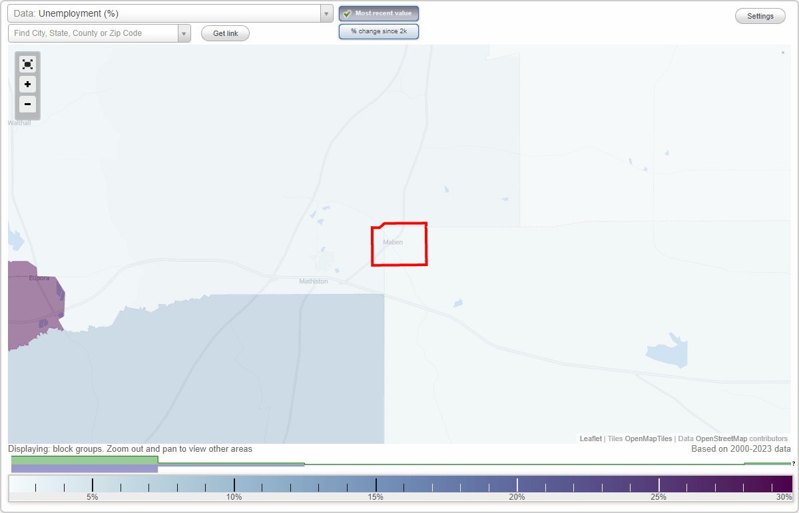Click the red-outlined Maben block group
The image size is (799, 513).
click(399, 244)
